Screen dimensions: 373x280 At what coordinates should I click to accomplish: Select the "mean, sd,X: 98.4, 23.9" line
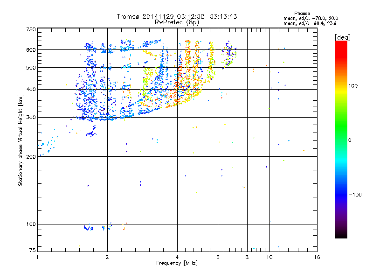(310, 24)
